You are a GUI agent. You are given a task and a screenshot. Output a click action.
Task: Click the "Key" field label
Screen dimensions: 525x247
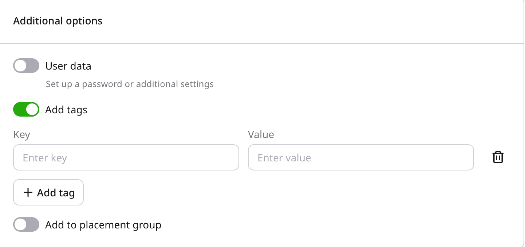[21, 135]
